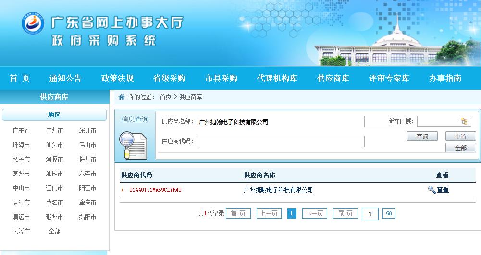
Task: Click the home icon in breadcrumb
Action: [x=122, y=97]
